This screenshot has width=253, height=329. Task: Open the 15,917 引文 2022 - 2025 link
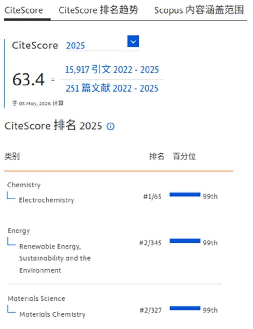tap(112, 69)
